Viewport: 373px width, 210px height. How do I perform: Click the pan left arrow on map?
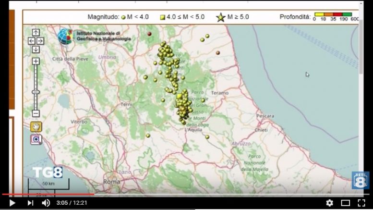click(31, 41)
